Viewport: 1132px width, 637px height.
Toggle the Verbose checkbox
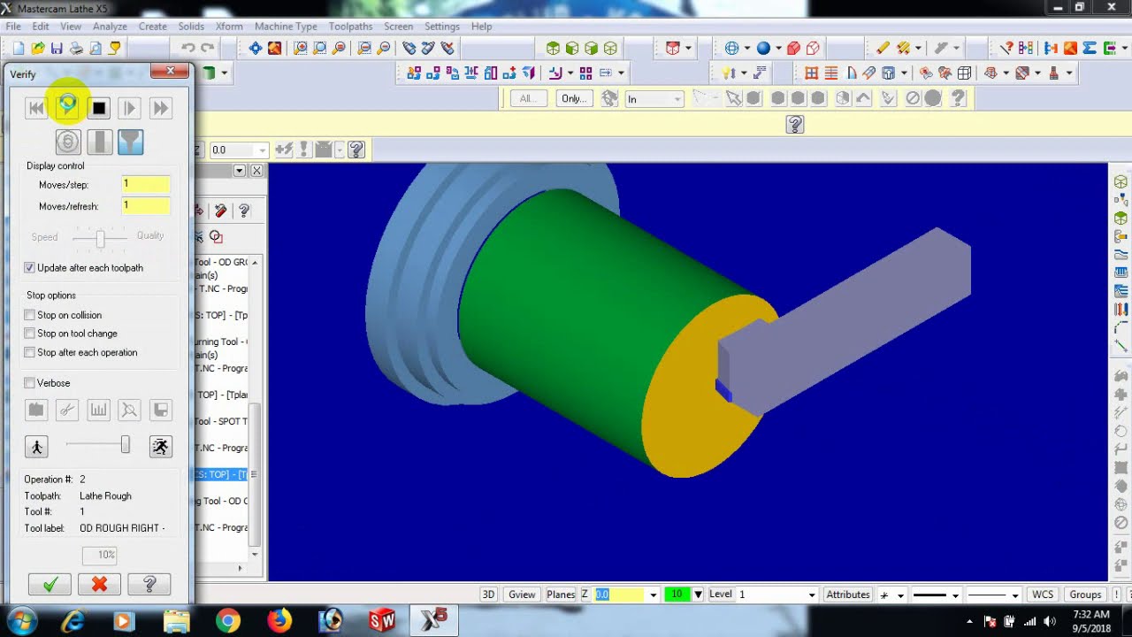pyautogui.click(x=30, y=383)
